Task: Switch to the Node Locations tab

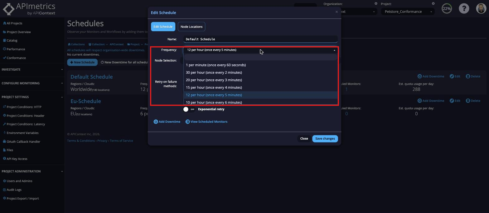Action: [191, 27]
